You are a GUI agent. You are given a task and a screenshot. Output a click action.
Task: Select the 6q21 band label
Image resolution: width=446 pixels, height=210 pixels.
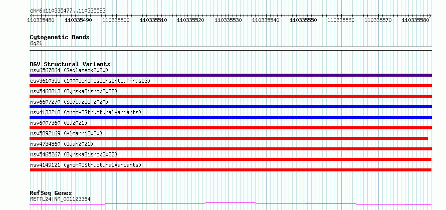(36, 43)
